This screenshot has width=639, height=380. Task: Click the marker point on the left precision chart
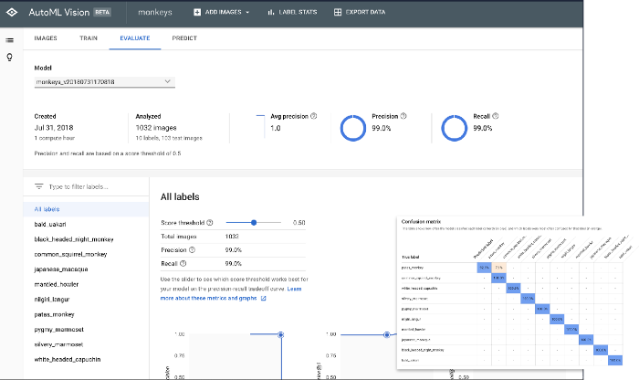pos(281,334)
